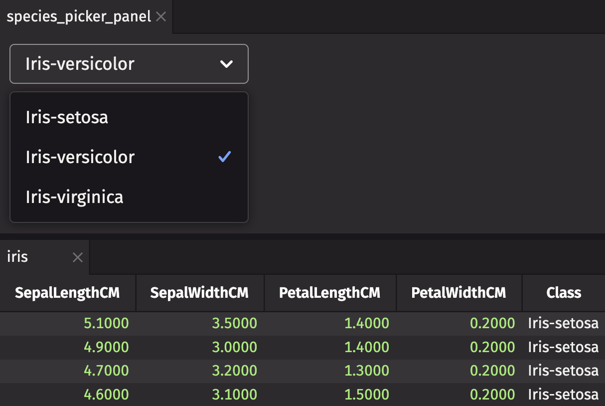Click the Class column header

tap(563, 293)
